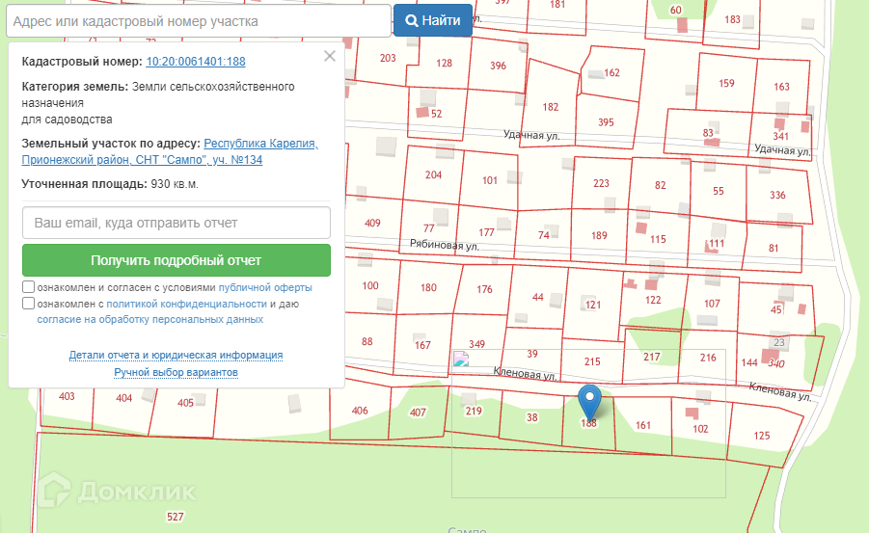Open the публичной оферты link
This screenshot has height=533, width=869.
(x=265, y=287)
